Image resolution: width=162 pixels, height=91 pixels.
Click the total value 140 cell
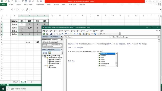[x=37, y=42]
